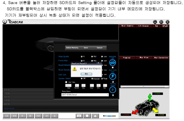The height and width of the screenshot is (121, 184).
Task: Click the Voice Rec Off microphone icon
Action: tap(113, 63)
